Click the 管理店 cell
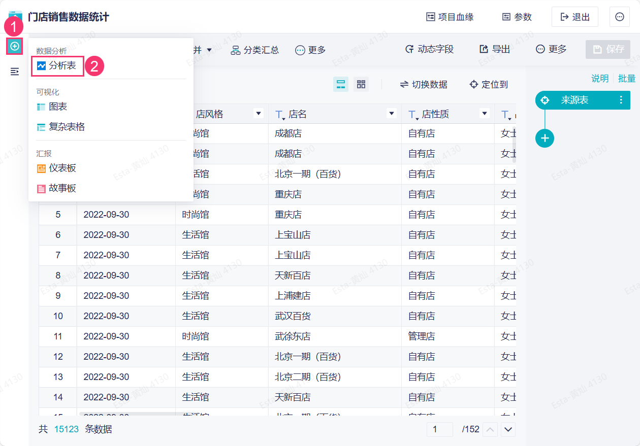 tap(447, 336)
